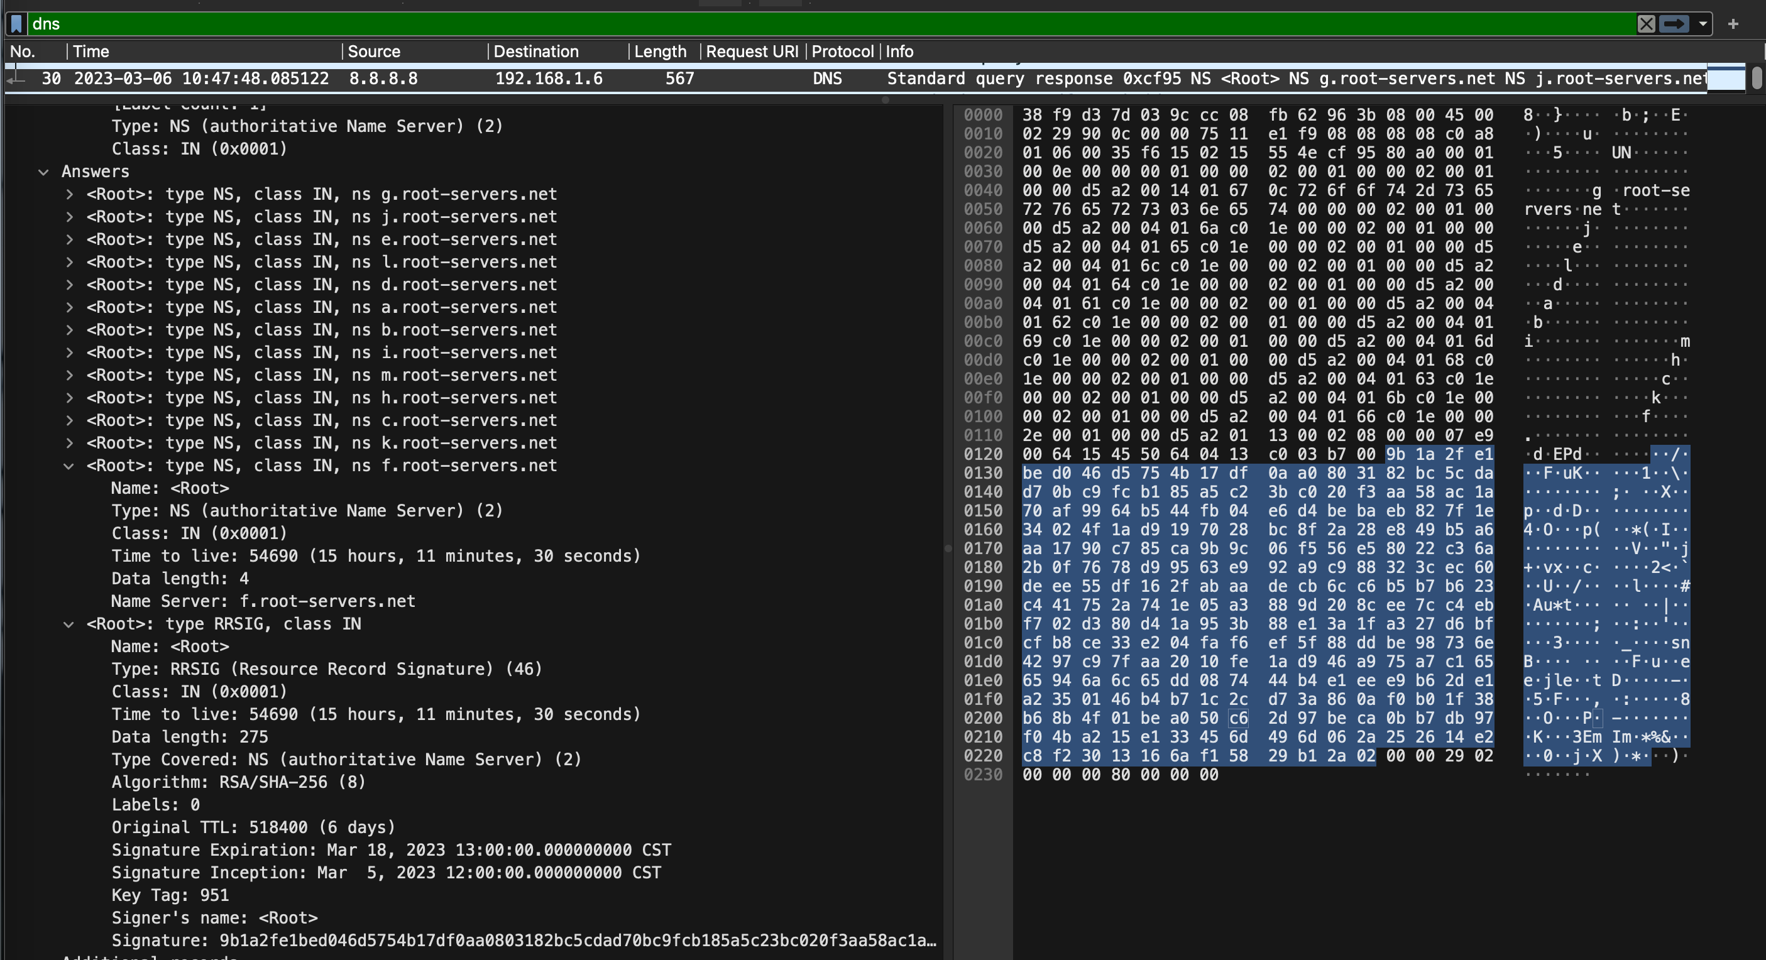Click the 'root-se' ASCII text in hex pane

1655,190
